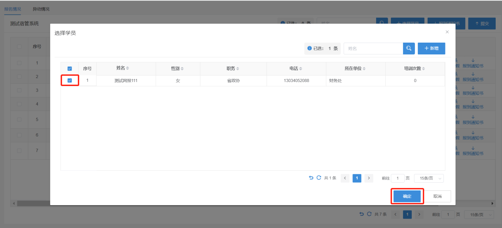Sort table by 电话 column arrows
Viewport: 502px width, 228px height.
[x=301, y=69]
